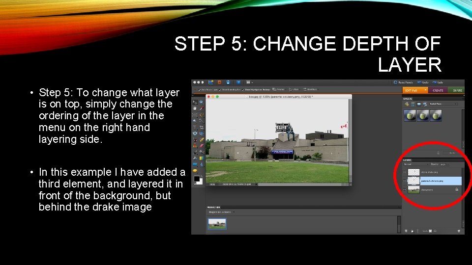
Task: Open the Arrange dropdown in options bar
Action: (x=279, y=89)
